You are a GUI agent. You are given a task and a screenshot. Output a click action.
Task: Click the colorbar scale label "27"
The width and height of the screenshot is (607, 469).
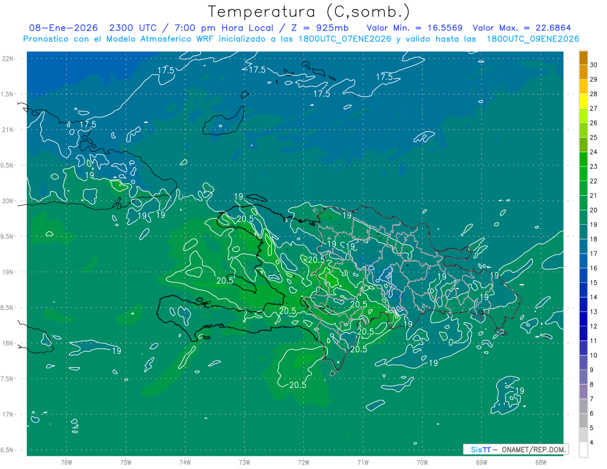point(594,109)
